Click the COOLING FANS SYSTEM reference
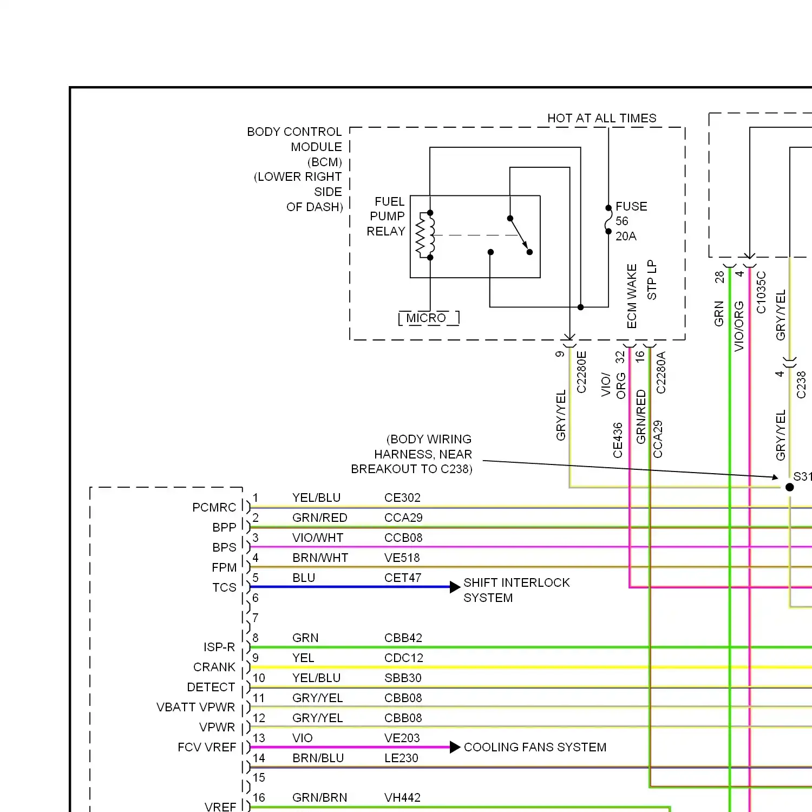812x812 pixels. pyautogui.click(x=535, y=747)
